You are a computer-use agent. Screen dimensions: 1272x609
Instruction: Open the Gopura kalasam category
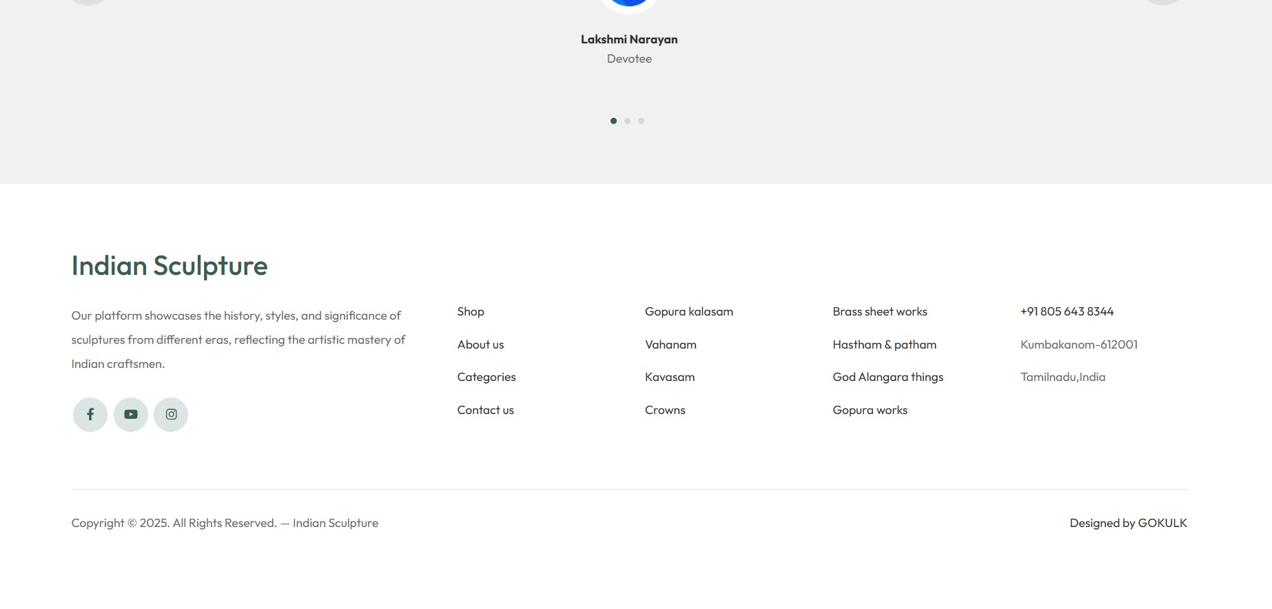[x=689, y=311]
